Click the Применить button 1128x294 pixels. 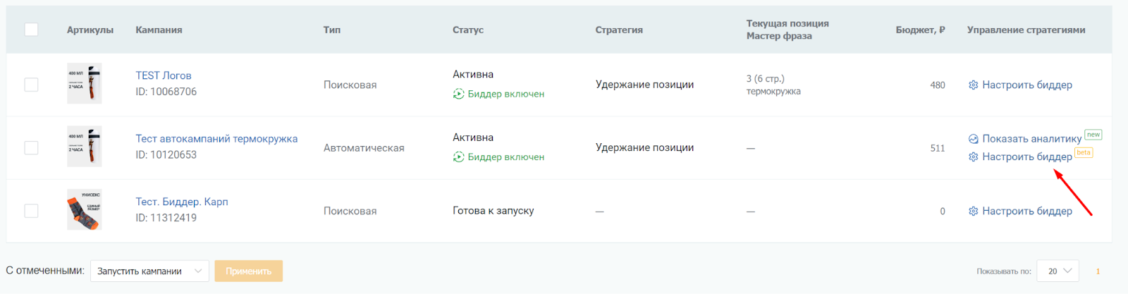click(249, 271)
